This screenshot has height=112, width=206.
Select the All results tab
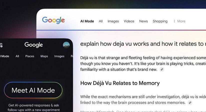[x=101, y=21]
